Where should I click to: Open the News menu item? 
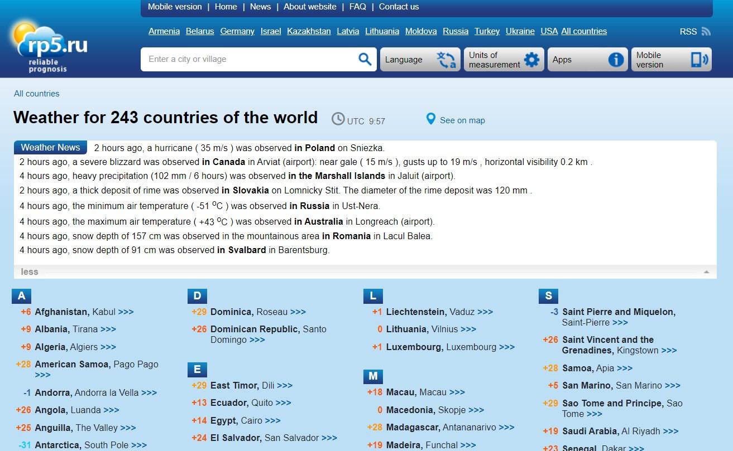(260, 7)
